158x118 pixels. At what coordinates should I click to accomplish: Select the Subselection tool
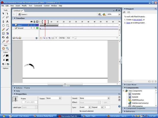pyautogui.click(x=7, y=13)
